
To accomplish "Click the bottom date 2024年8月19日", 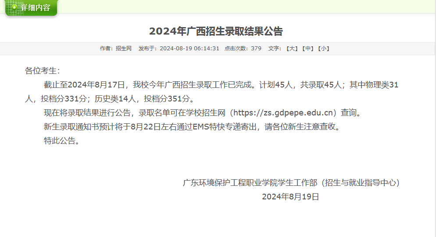I will click(290, 197).
